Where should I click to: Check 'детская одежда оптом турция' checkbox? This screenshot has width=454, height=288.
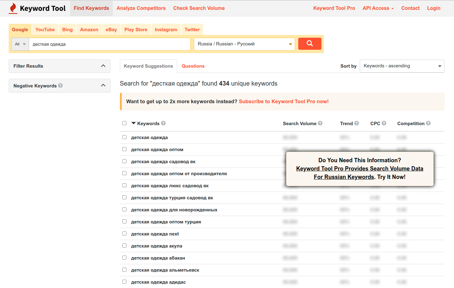(x=124, y=222)
